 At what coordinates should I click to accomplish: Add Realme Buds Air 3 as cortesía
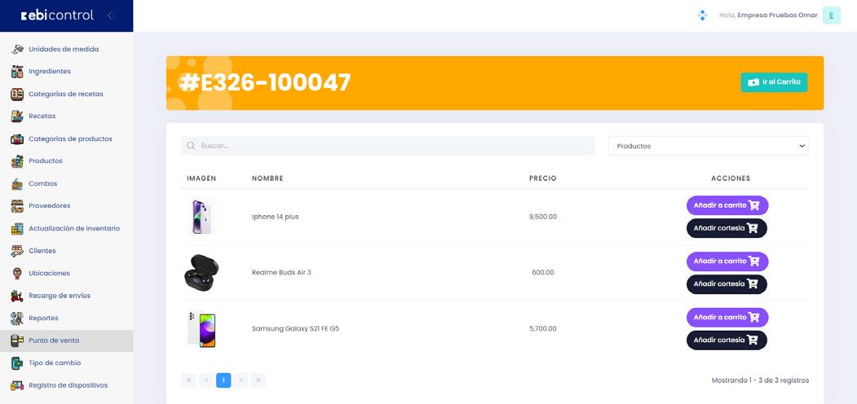point(727,284)
